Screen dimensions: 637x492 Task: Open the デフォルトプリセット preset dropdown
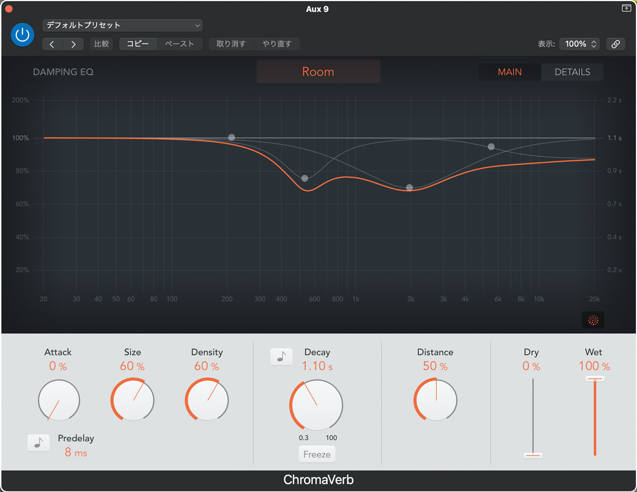pos(122,25)
